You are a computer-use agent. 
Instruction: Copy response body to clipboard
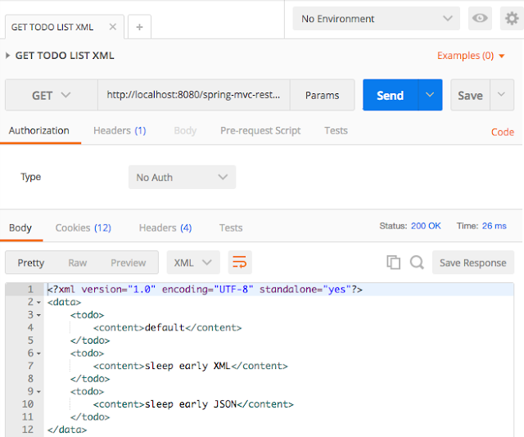point(393,263)
